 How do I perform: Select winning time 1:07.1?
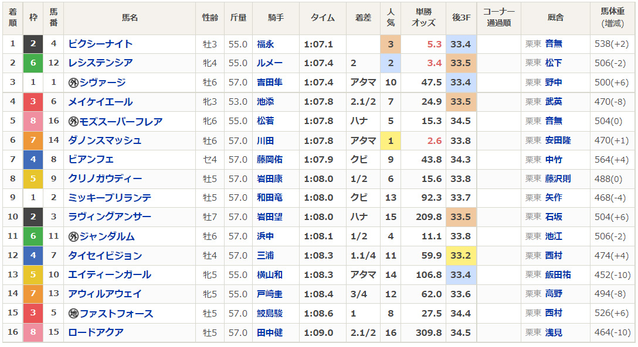point(318,44)
